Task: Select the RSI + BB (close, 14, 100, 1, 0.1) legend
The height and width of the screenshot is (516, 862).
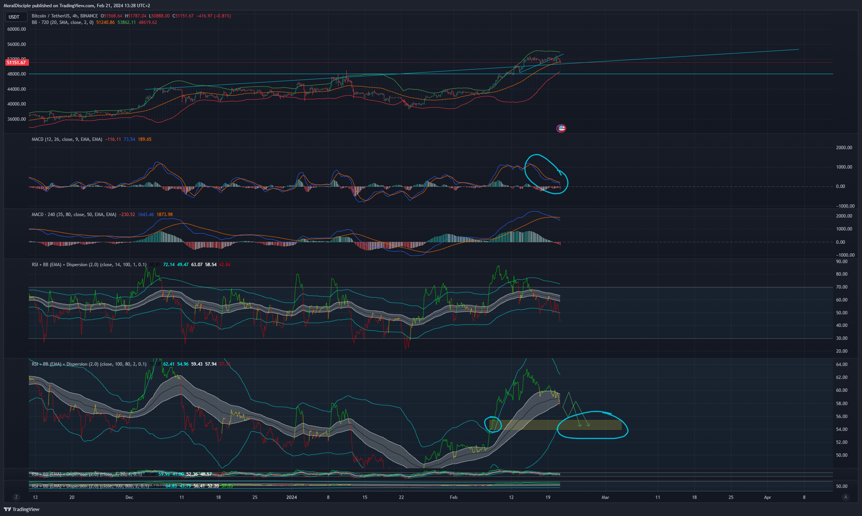Action: 89,265
